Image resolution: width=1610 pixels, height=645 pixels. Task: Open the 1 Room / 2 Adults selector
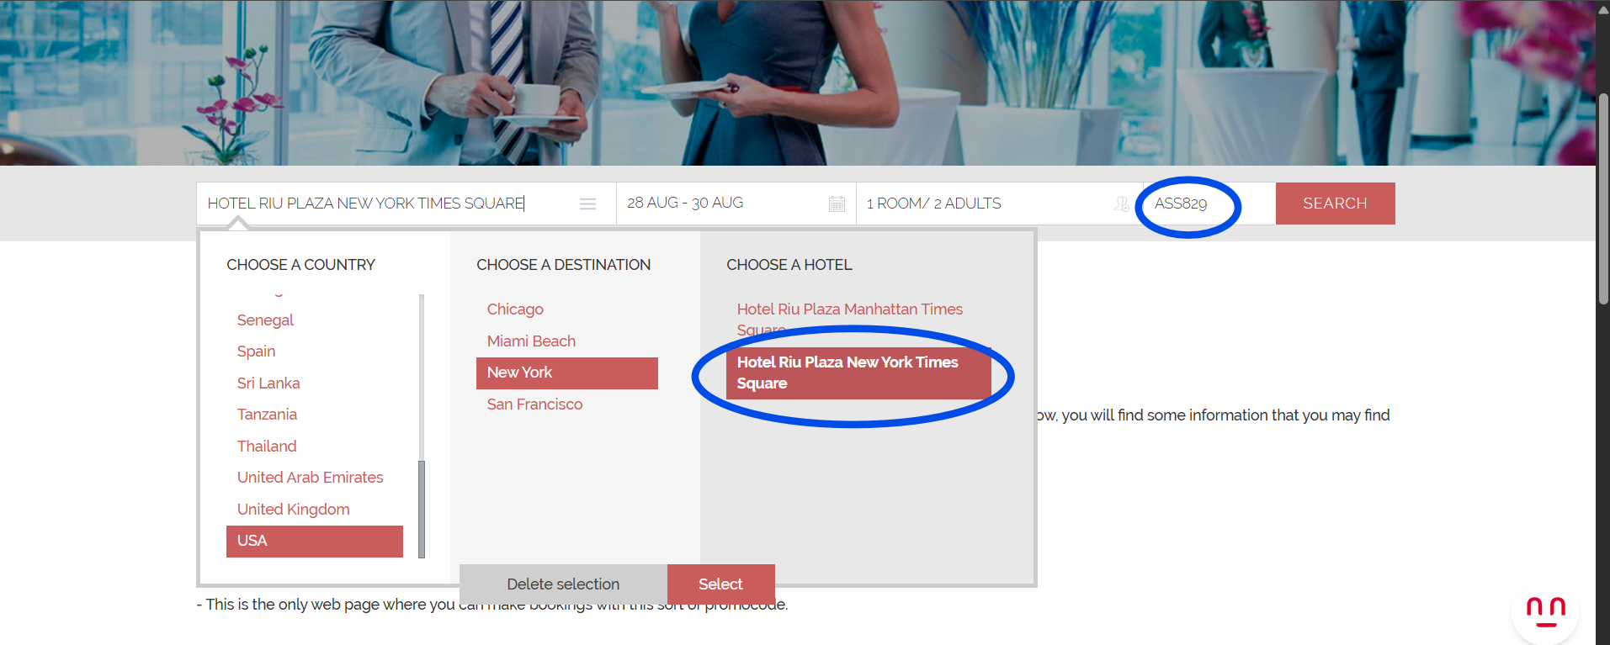(999, 204)
